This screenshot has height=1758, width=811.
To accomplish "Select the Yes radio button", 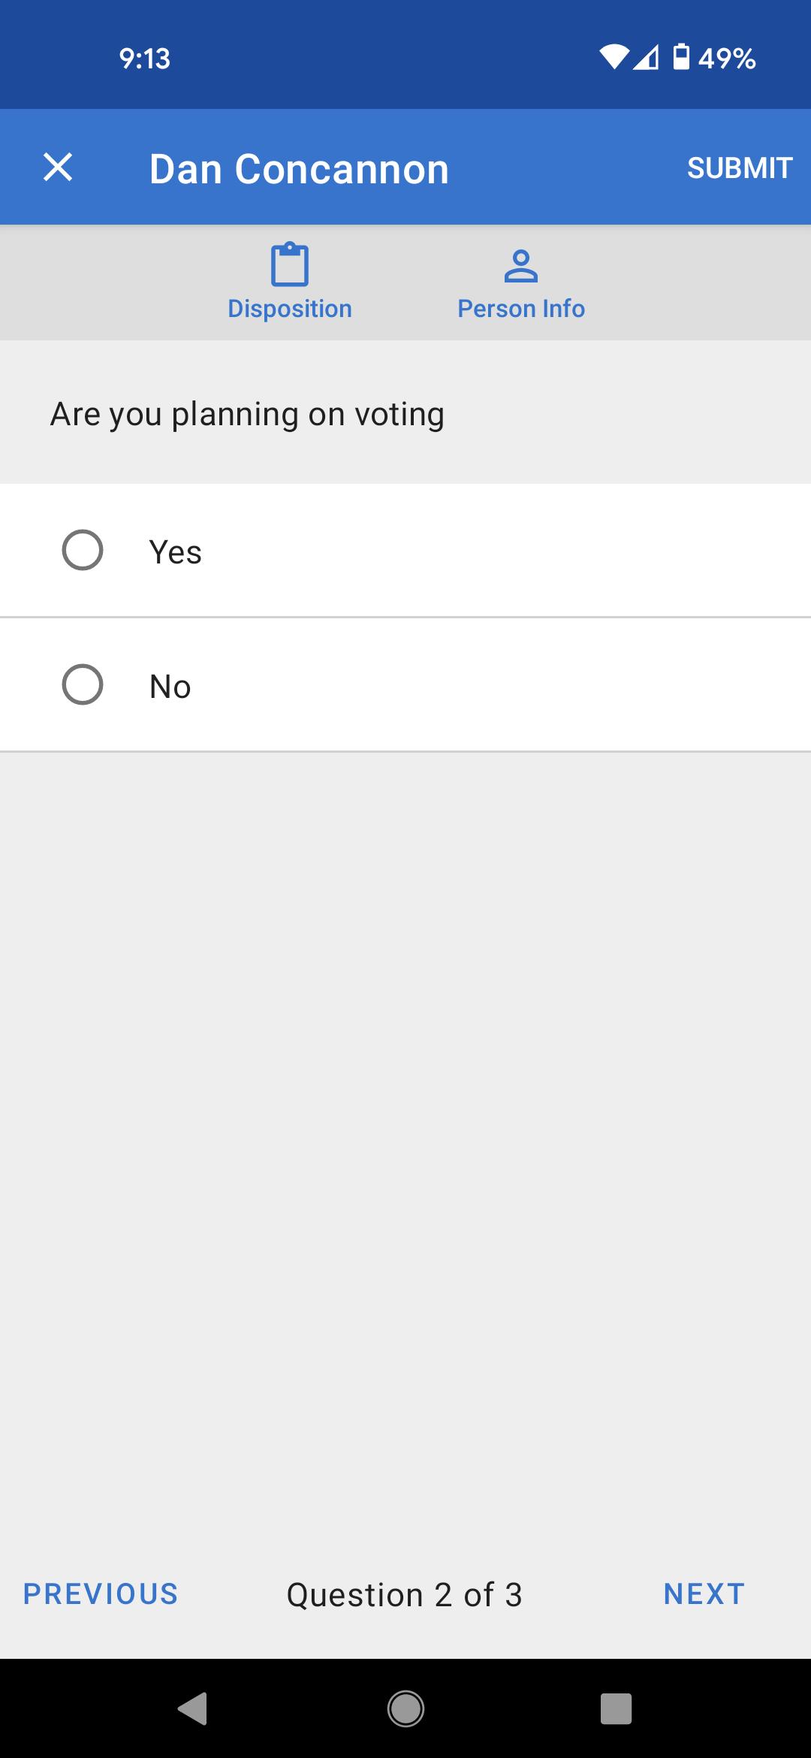I will pos(83,551).
